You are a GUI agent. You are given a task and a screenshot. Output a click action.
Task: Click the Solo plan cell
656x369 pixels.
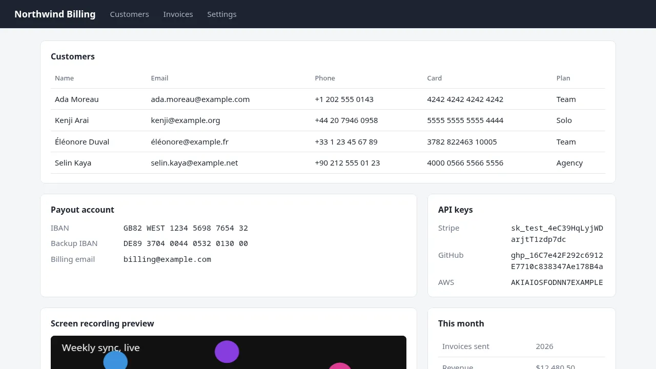564,120
